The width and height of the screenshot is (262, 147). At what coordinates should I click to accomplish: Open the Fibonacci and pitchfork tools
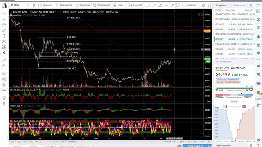[x=4, y=24]
